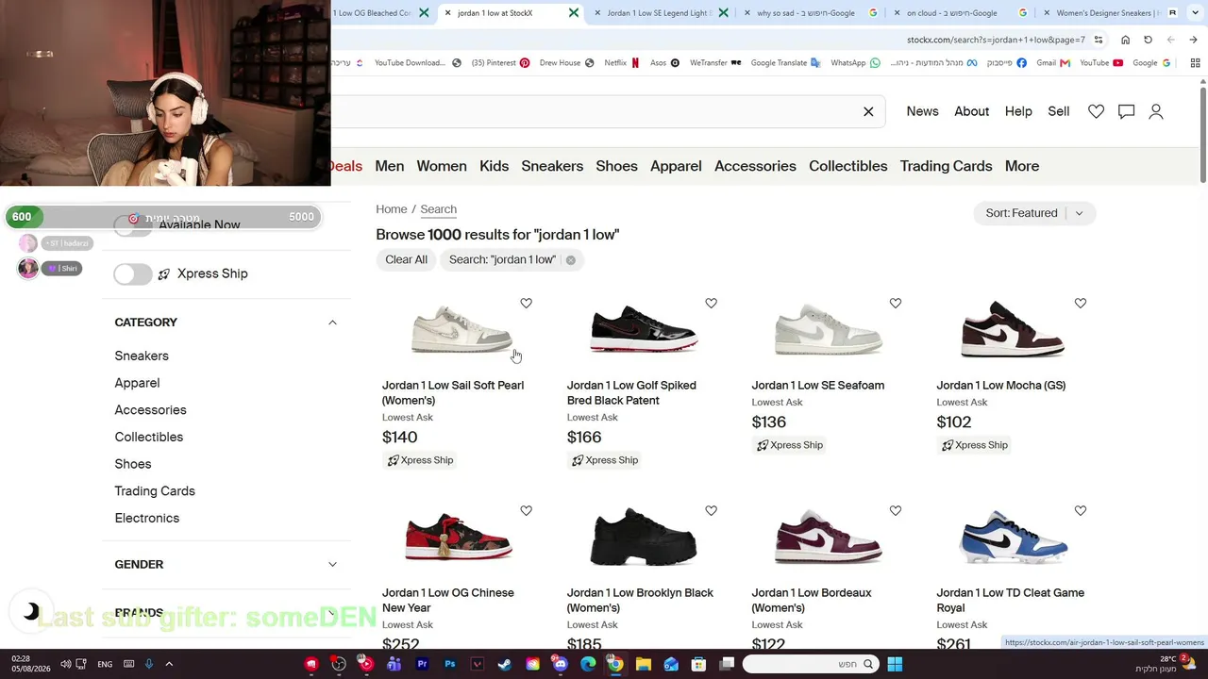The height and width of the screenshot is (679, 1208).
Task: Open the Men navigation menu
Action: [x=390, y=166]
